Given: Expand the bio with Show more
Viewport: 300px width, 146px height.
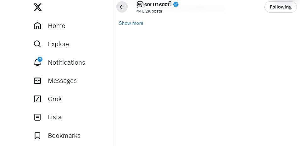Looking at the screenshot, I should (131, 23).
